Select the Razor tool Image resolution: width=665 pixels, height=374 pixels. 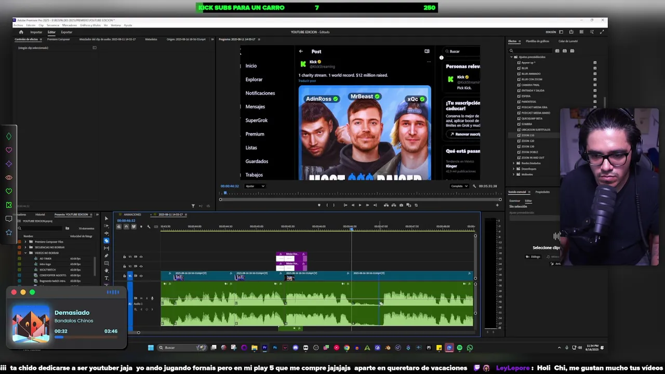click(x=107, y=241)
